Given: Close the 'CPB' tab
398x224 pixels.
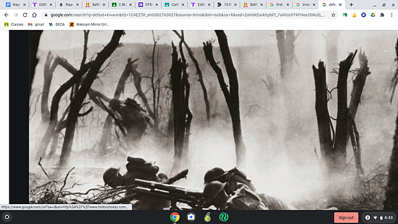Looking at the screenshot, I should [157, 4].
